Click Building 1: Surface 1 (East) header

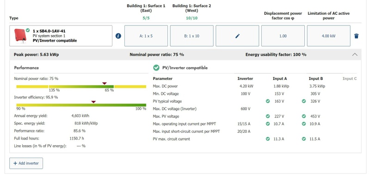coord(146,8)
